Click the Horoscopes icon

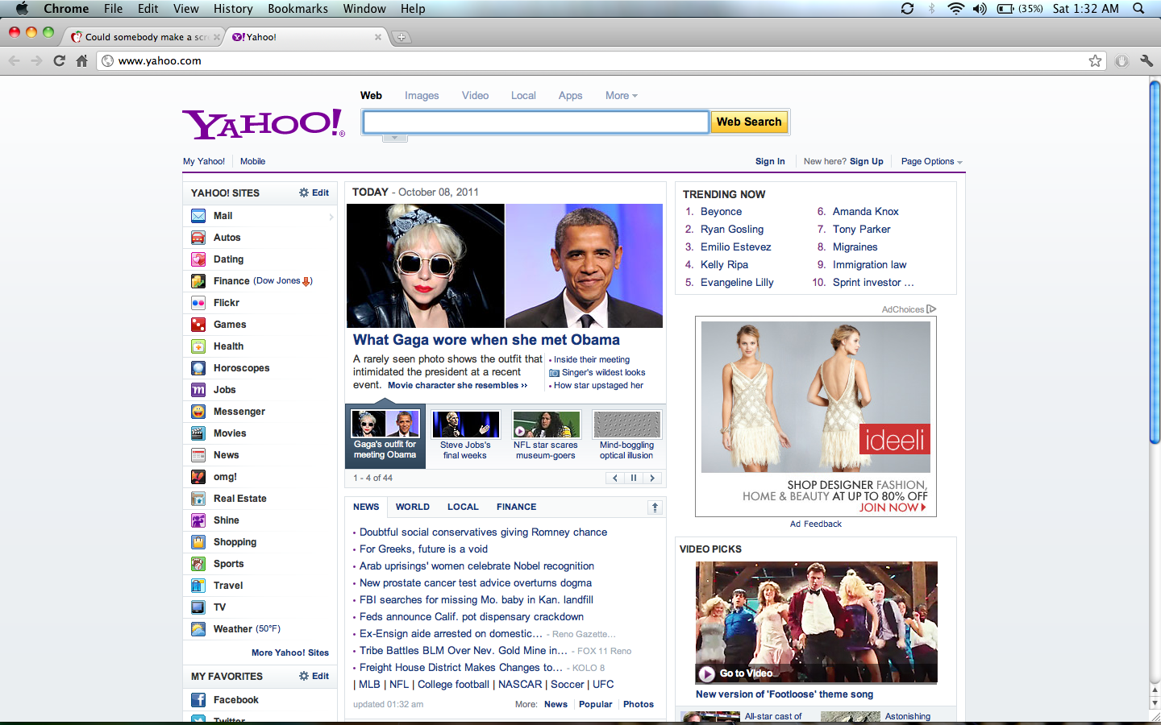(198, 368)
